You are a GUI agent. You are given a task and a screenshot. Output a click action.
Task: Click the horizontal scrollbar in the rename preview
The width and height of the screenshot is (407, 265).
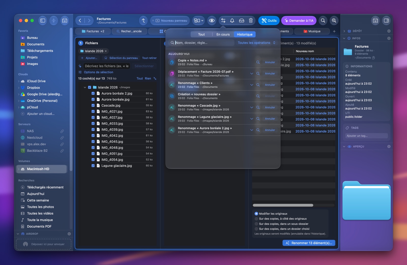tap(283, 205)
